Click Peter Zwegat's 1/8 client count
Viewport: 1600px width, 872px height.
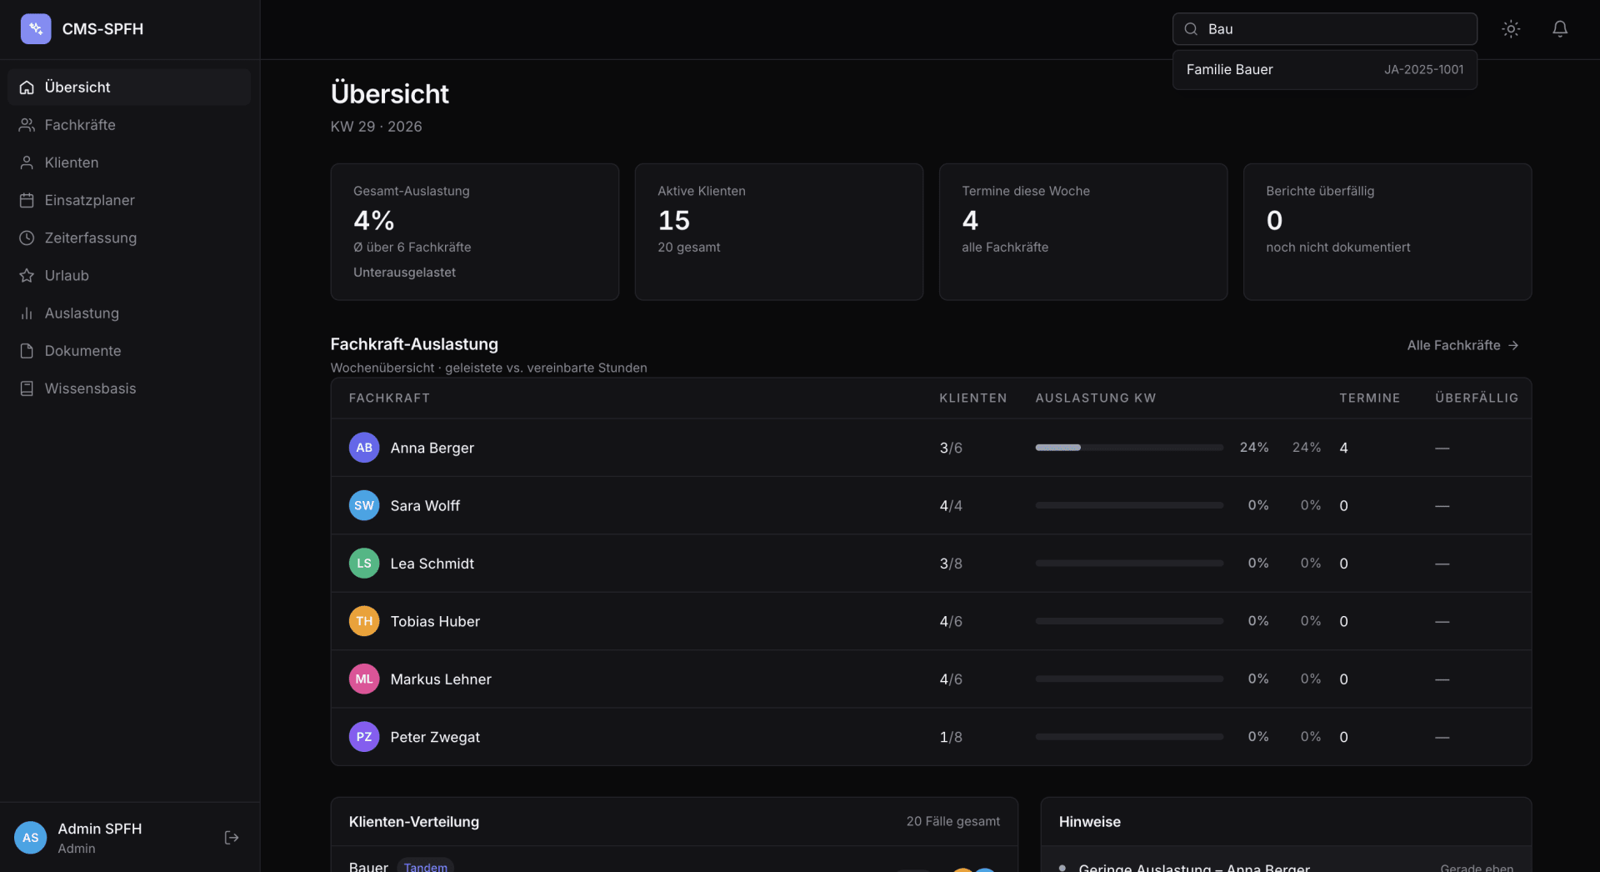point(951,737)
